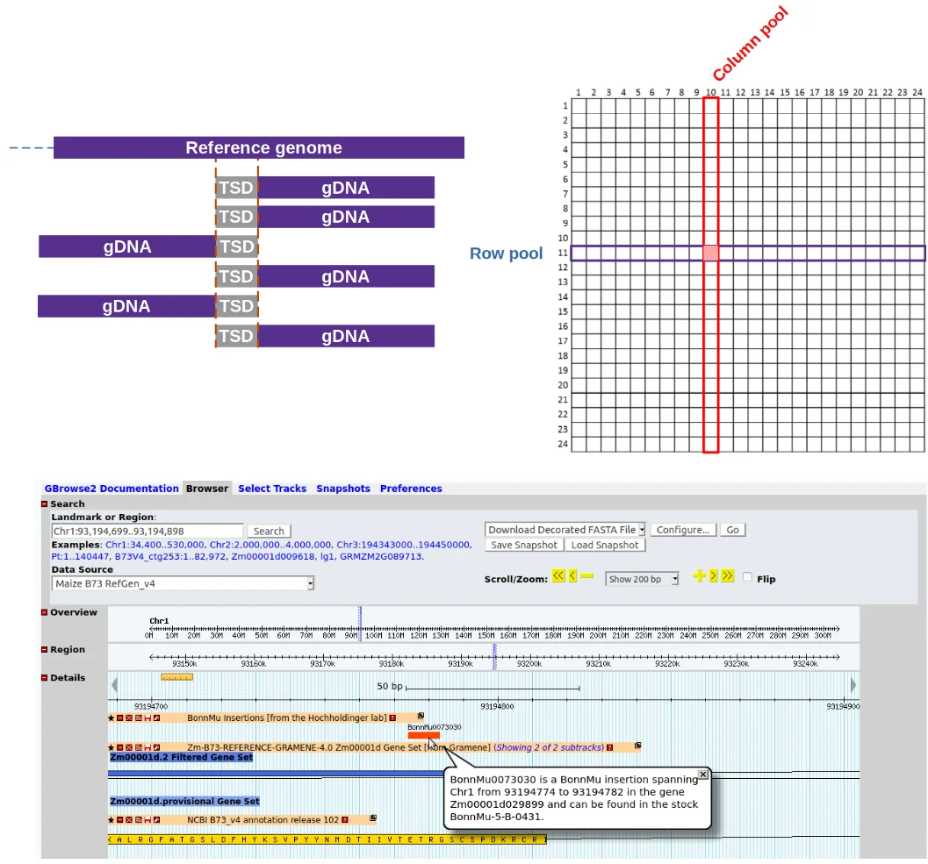The width and height of the screenshot is (928, 864).
Task: Open the Show 200 bp zoom level dropdown
Action: tap(643, 578)
